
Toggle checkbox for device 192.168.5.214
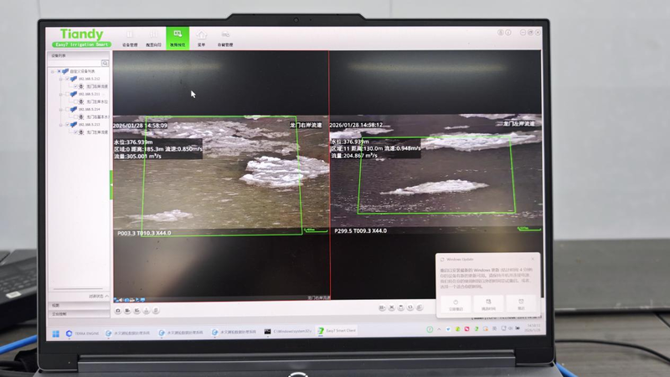[68, 109]
